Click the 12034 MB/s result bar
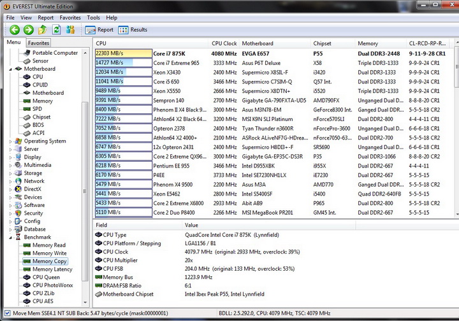 point(124,72)
